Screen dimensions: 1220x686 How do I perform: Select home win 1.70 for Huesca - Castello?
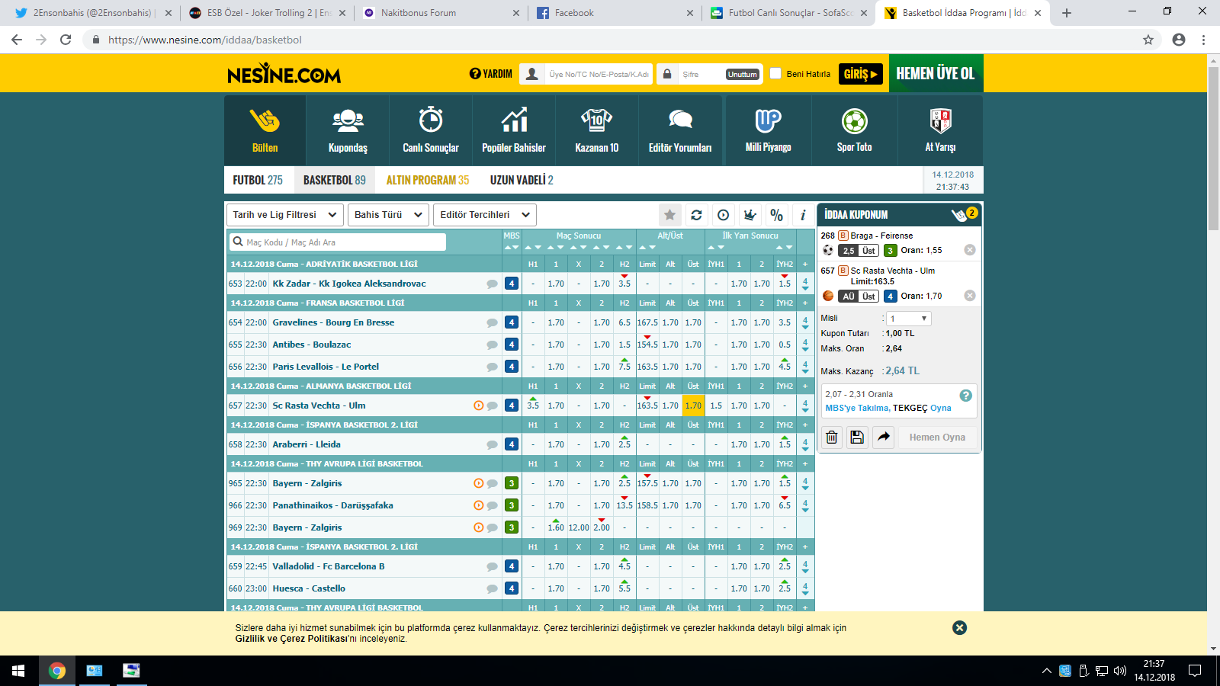(556, 588)
